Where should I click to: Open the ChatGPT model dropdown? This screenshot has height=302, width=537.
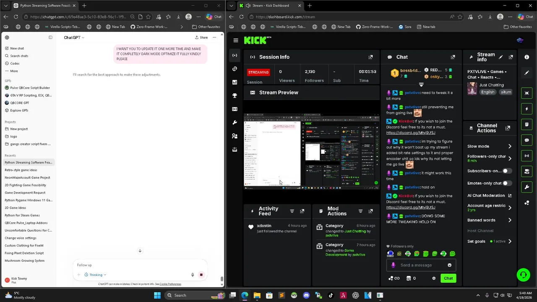pos(74,37)
